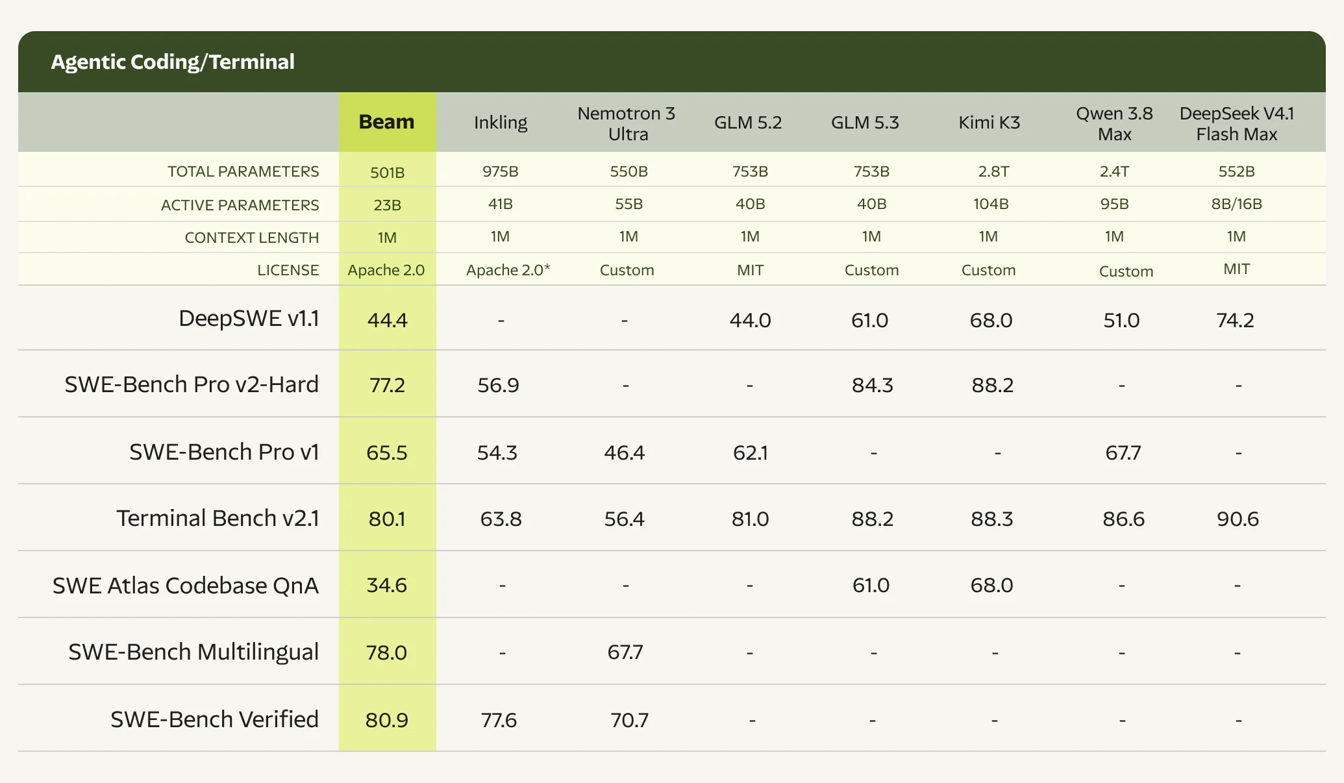Click the Terminal Bench v2.1 row label
Viewport: 1344px width, 783px height.
(x=218, y=518)
